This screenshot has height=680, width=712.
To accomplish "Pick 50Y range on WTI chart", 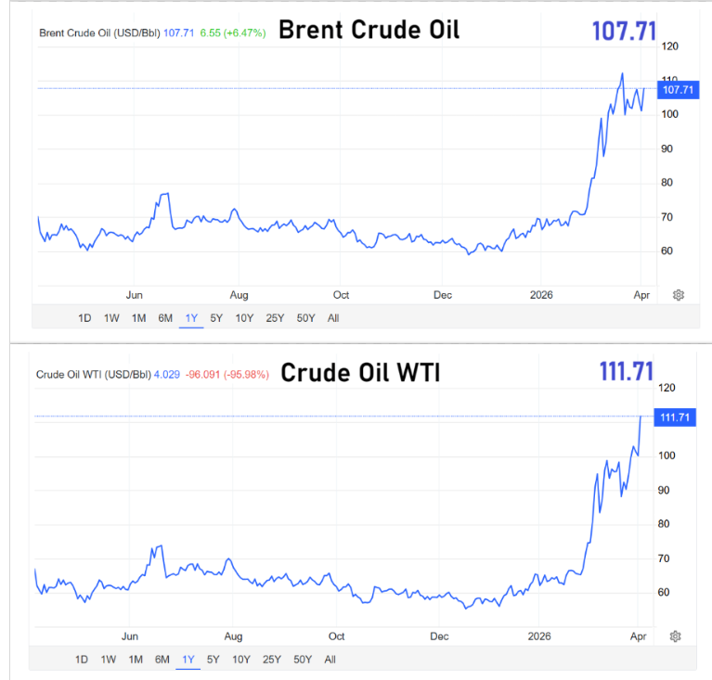I will [303, 660].
